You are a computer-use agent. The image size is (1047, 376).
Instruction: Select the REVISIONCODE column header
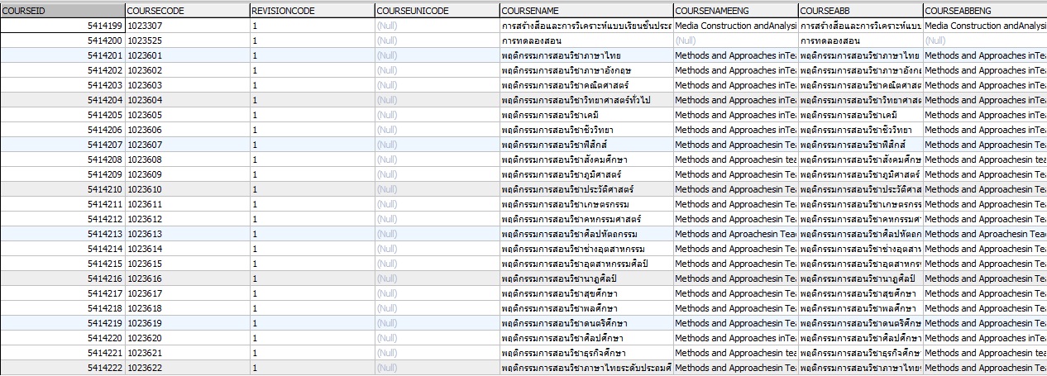click(312, 11)
